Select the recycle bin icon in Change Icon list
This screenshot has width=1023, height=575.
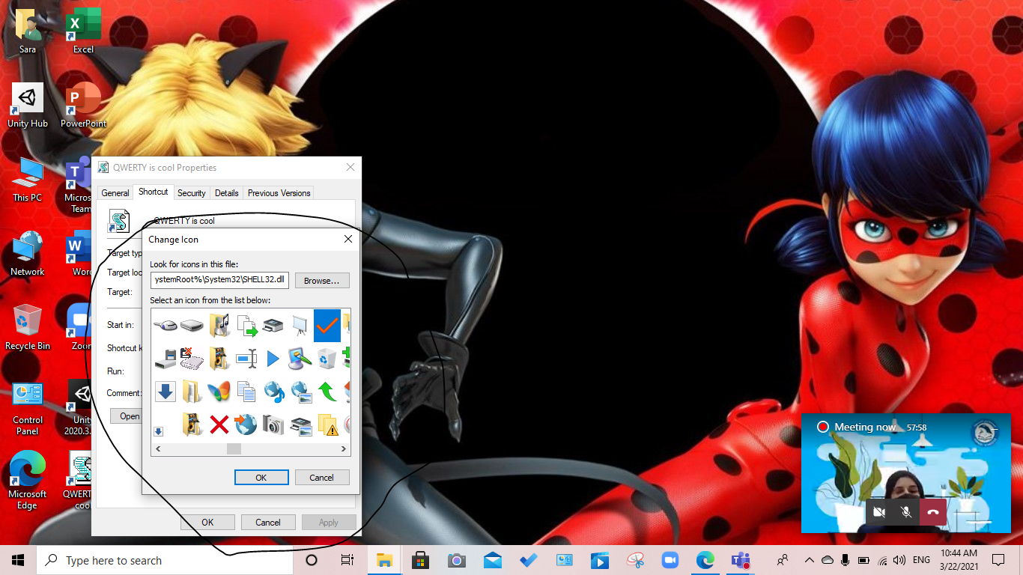click(327, 359)
